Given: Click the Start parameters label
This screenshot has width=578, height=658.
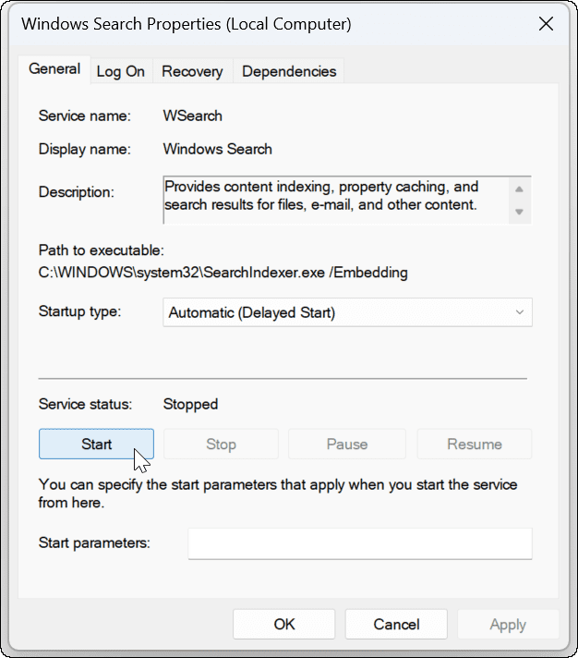Looking at the screenshot, I should (94, 543).
